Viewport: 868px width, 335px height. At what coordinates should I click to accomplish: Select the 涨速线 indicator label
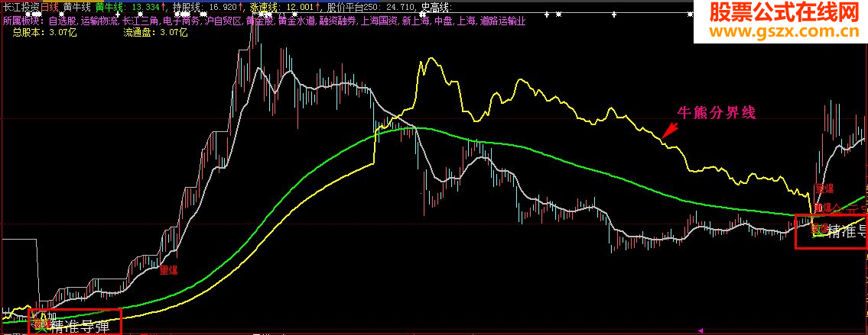coord(260,8)
